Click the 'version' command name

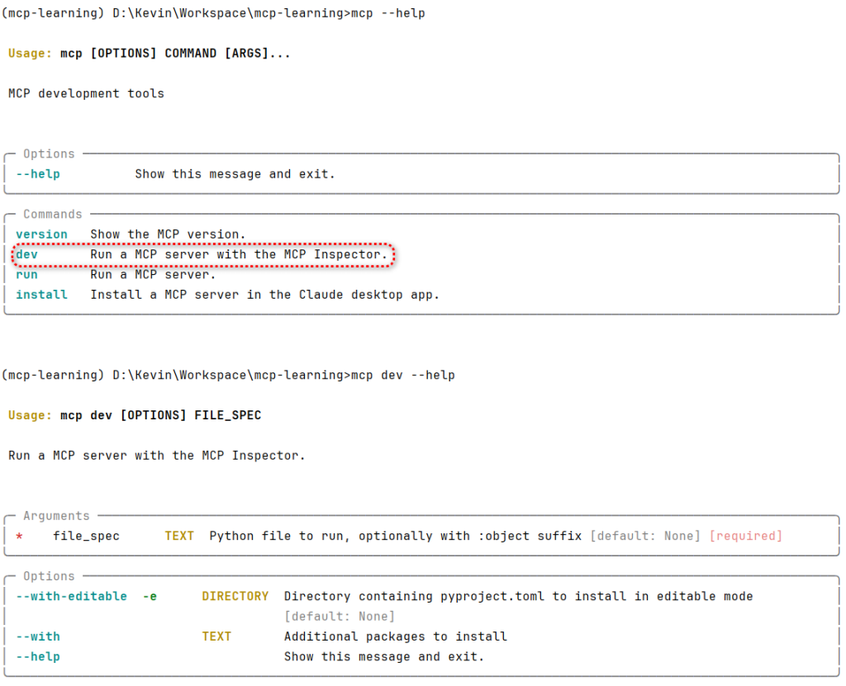(x=41, y=234)
